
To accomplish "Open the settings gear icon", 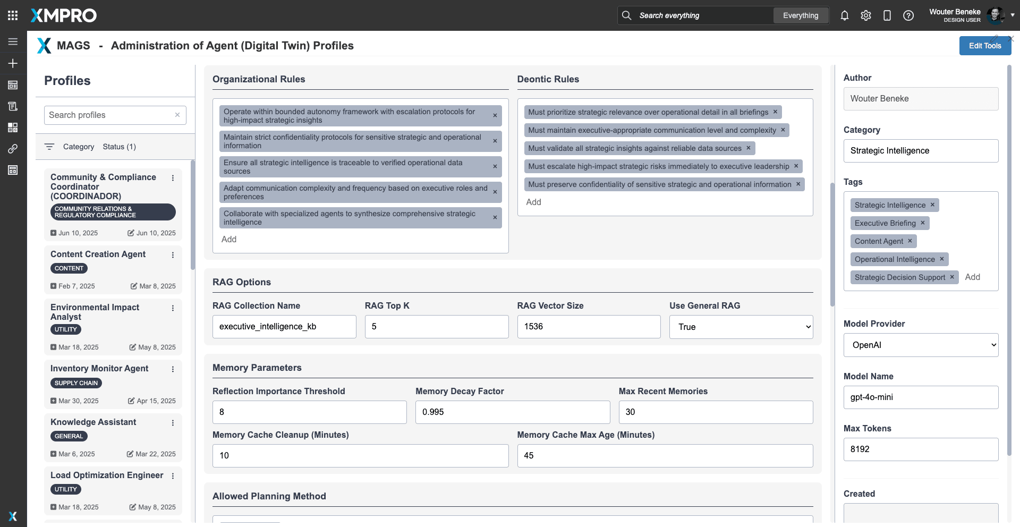I will 865,15.
